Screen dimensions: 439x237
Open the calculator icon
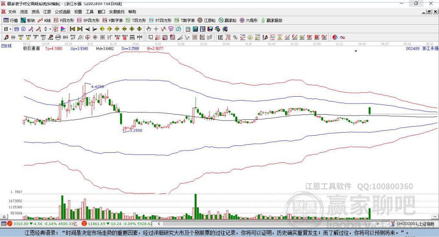click(x=195, y=29)
